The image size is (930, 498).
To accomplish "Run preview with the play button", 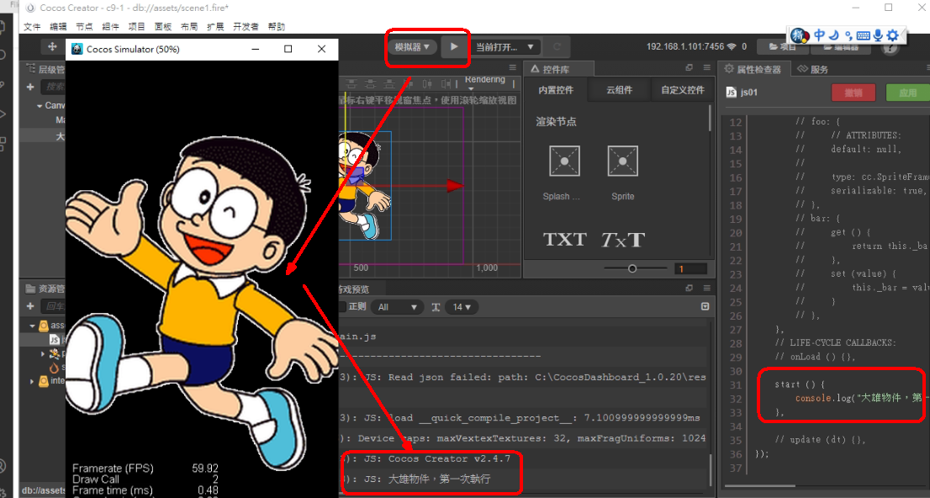I will (x=454, y=47).
